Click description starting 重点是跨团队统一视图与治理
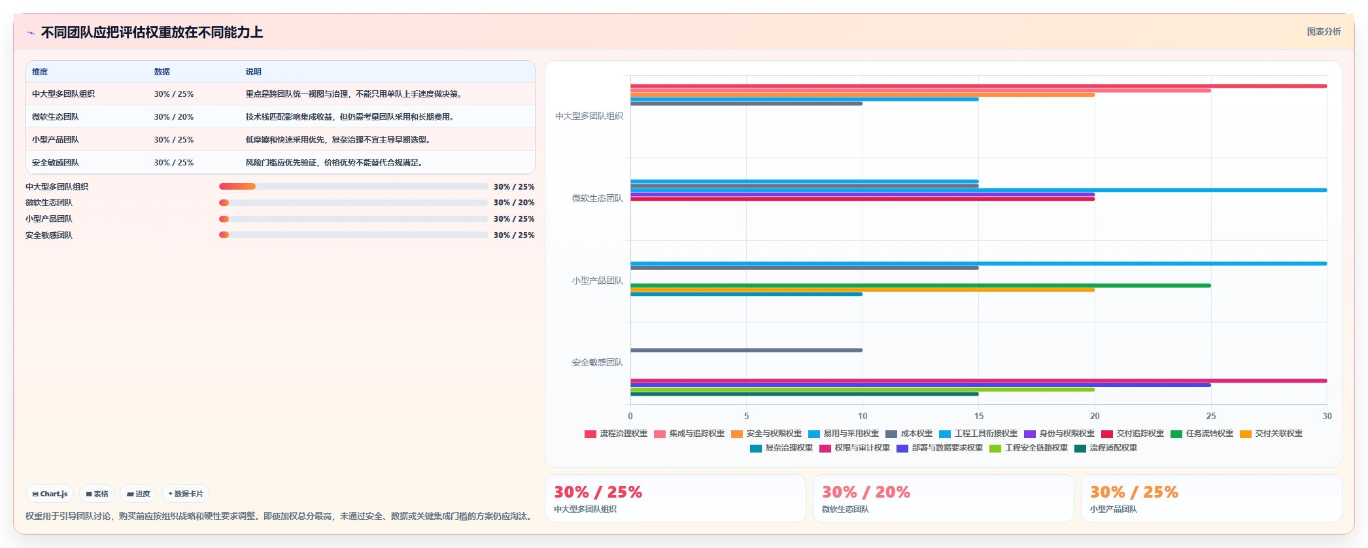This screenshot has width=1368, height=548. point(355,94)
